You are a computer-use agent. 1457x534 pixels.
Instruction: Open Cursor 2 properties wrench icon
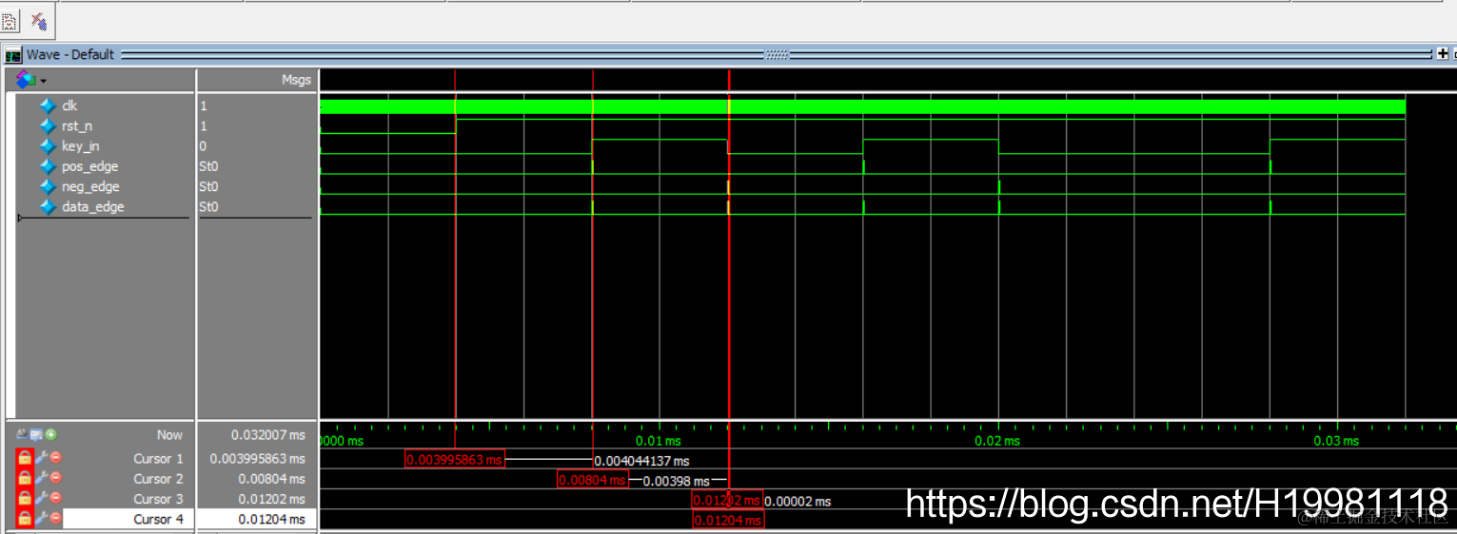tap(41, 478)
